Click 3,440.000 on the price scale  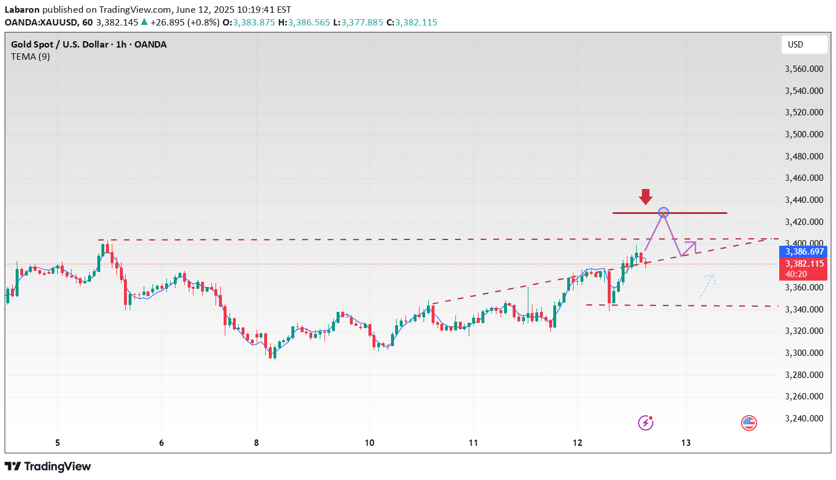(x=804, y=200)
